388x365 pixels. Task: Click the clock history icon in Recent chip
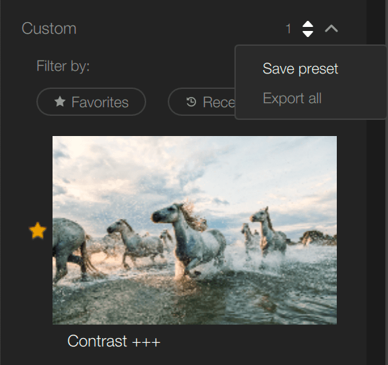191,102
